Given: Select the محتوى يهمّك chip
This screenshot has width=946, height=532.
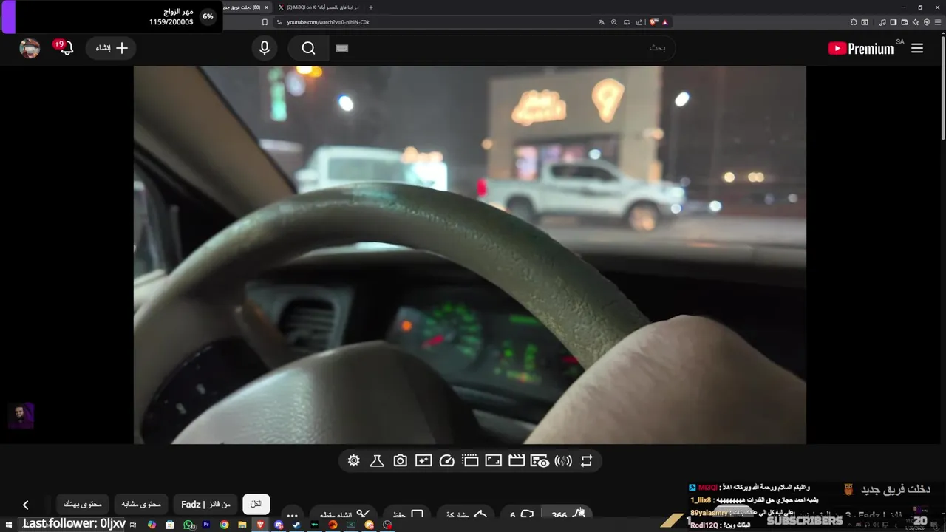Looking at the screenshot, I should click(83, 504).
